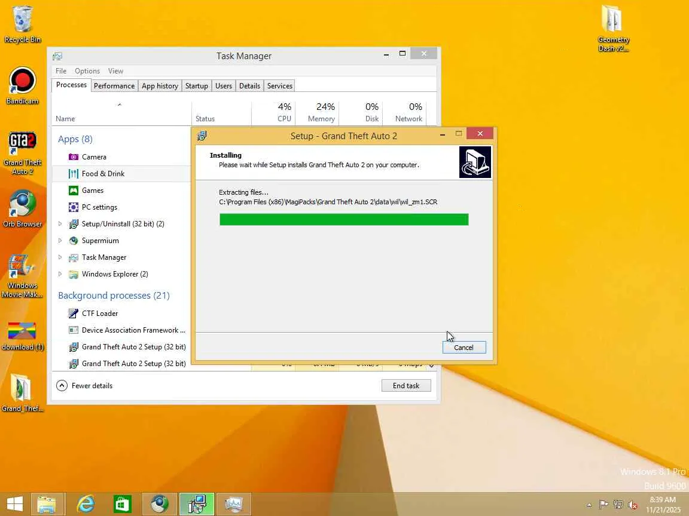
Task: Switch to the Setup installer taskbar icon
Action: (196, 503)
